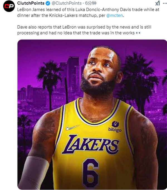Open the @mcten mention link
Viewport: 167px width, 190px height.
pyautogui.click(x=114, y=16)
